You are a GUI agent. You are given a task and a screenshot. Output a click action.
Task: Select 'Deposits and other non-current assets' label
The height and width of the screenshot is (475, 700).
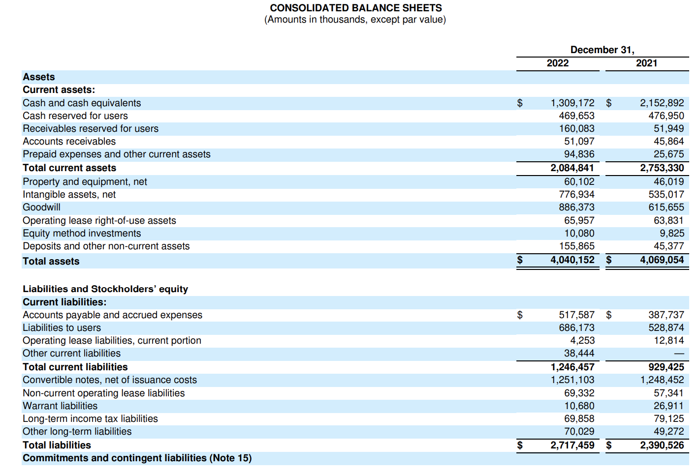tap(106, 246)
